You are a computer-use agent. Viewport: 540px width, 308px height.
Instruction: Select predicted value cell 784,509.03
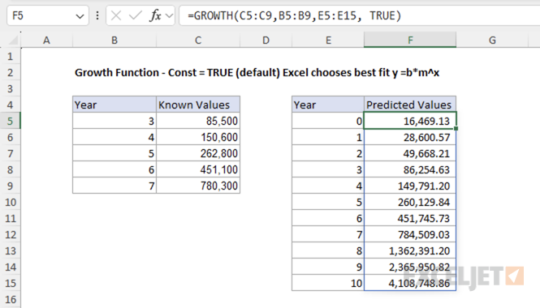410,234
